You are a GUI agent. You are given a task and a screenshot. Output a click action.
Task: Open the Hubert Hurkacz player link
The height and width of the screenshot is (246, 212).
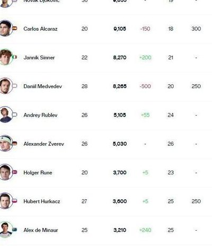[x=42, y=201]
